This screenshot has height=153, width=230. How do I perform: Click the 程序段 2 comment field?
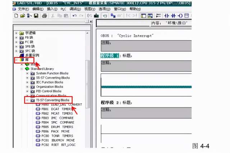[146, 113]
